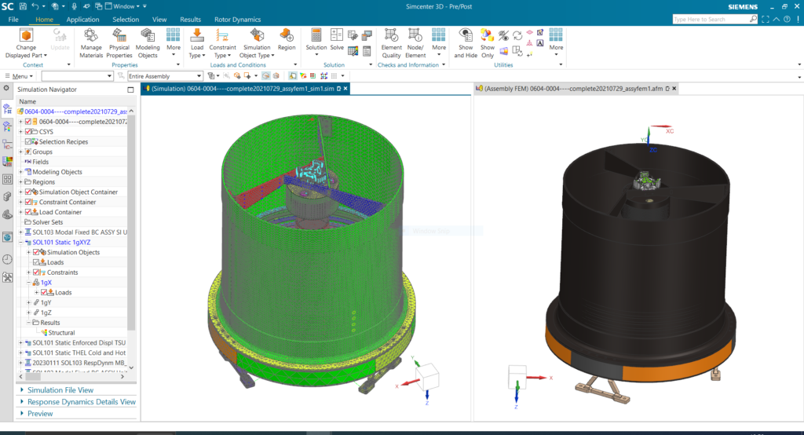Open the Results ribbon tab

[x=190, y=19]
